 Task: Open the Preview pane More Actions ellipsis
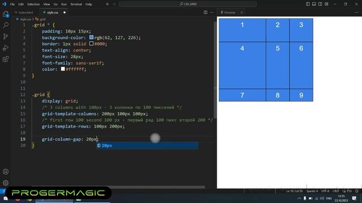click(x=356, y=12)
